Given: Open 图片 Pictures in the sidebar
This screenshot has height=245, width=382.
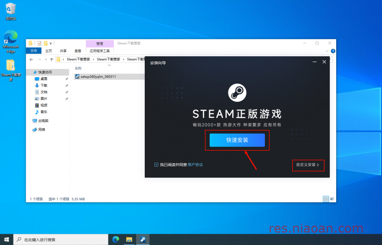Looking at the screenshot, I should (x=44, y=98).
